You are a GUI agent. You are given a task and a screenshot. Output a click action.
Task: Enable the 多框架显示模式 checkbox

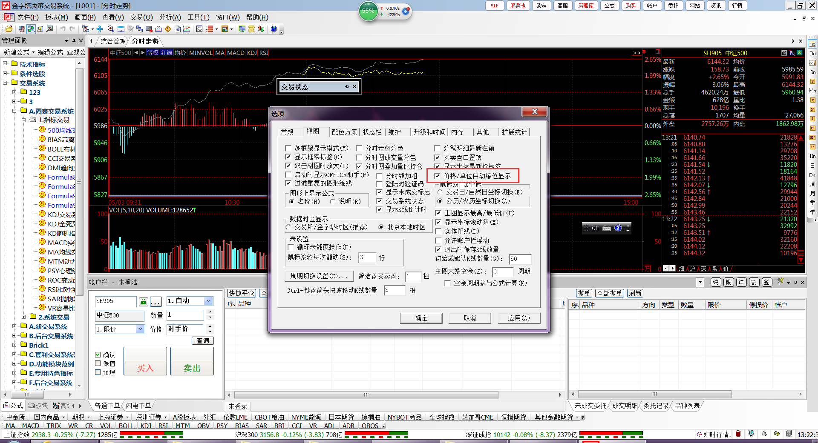coord(288,148)
